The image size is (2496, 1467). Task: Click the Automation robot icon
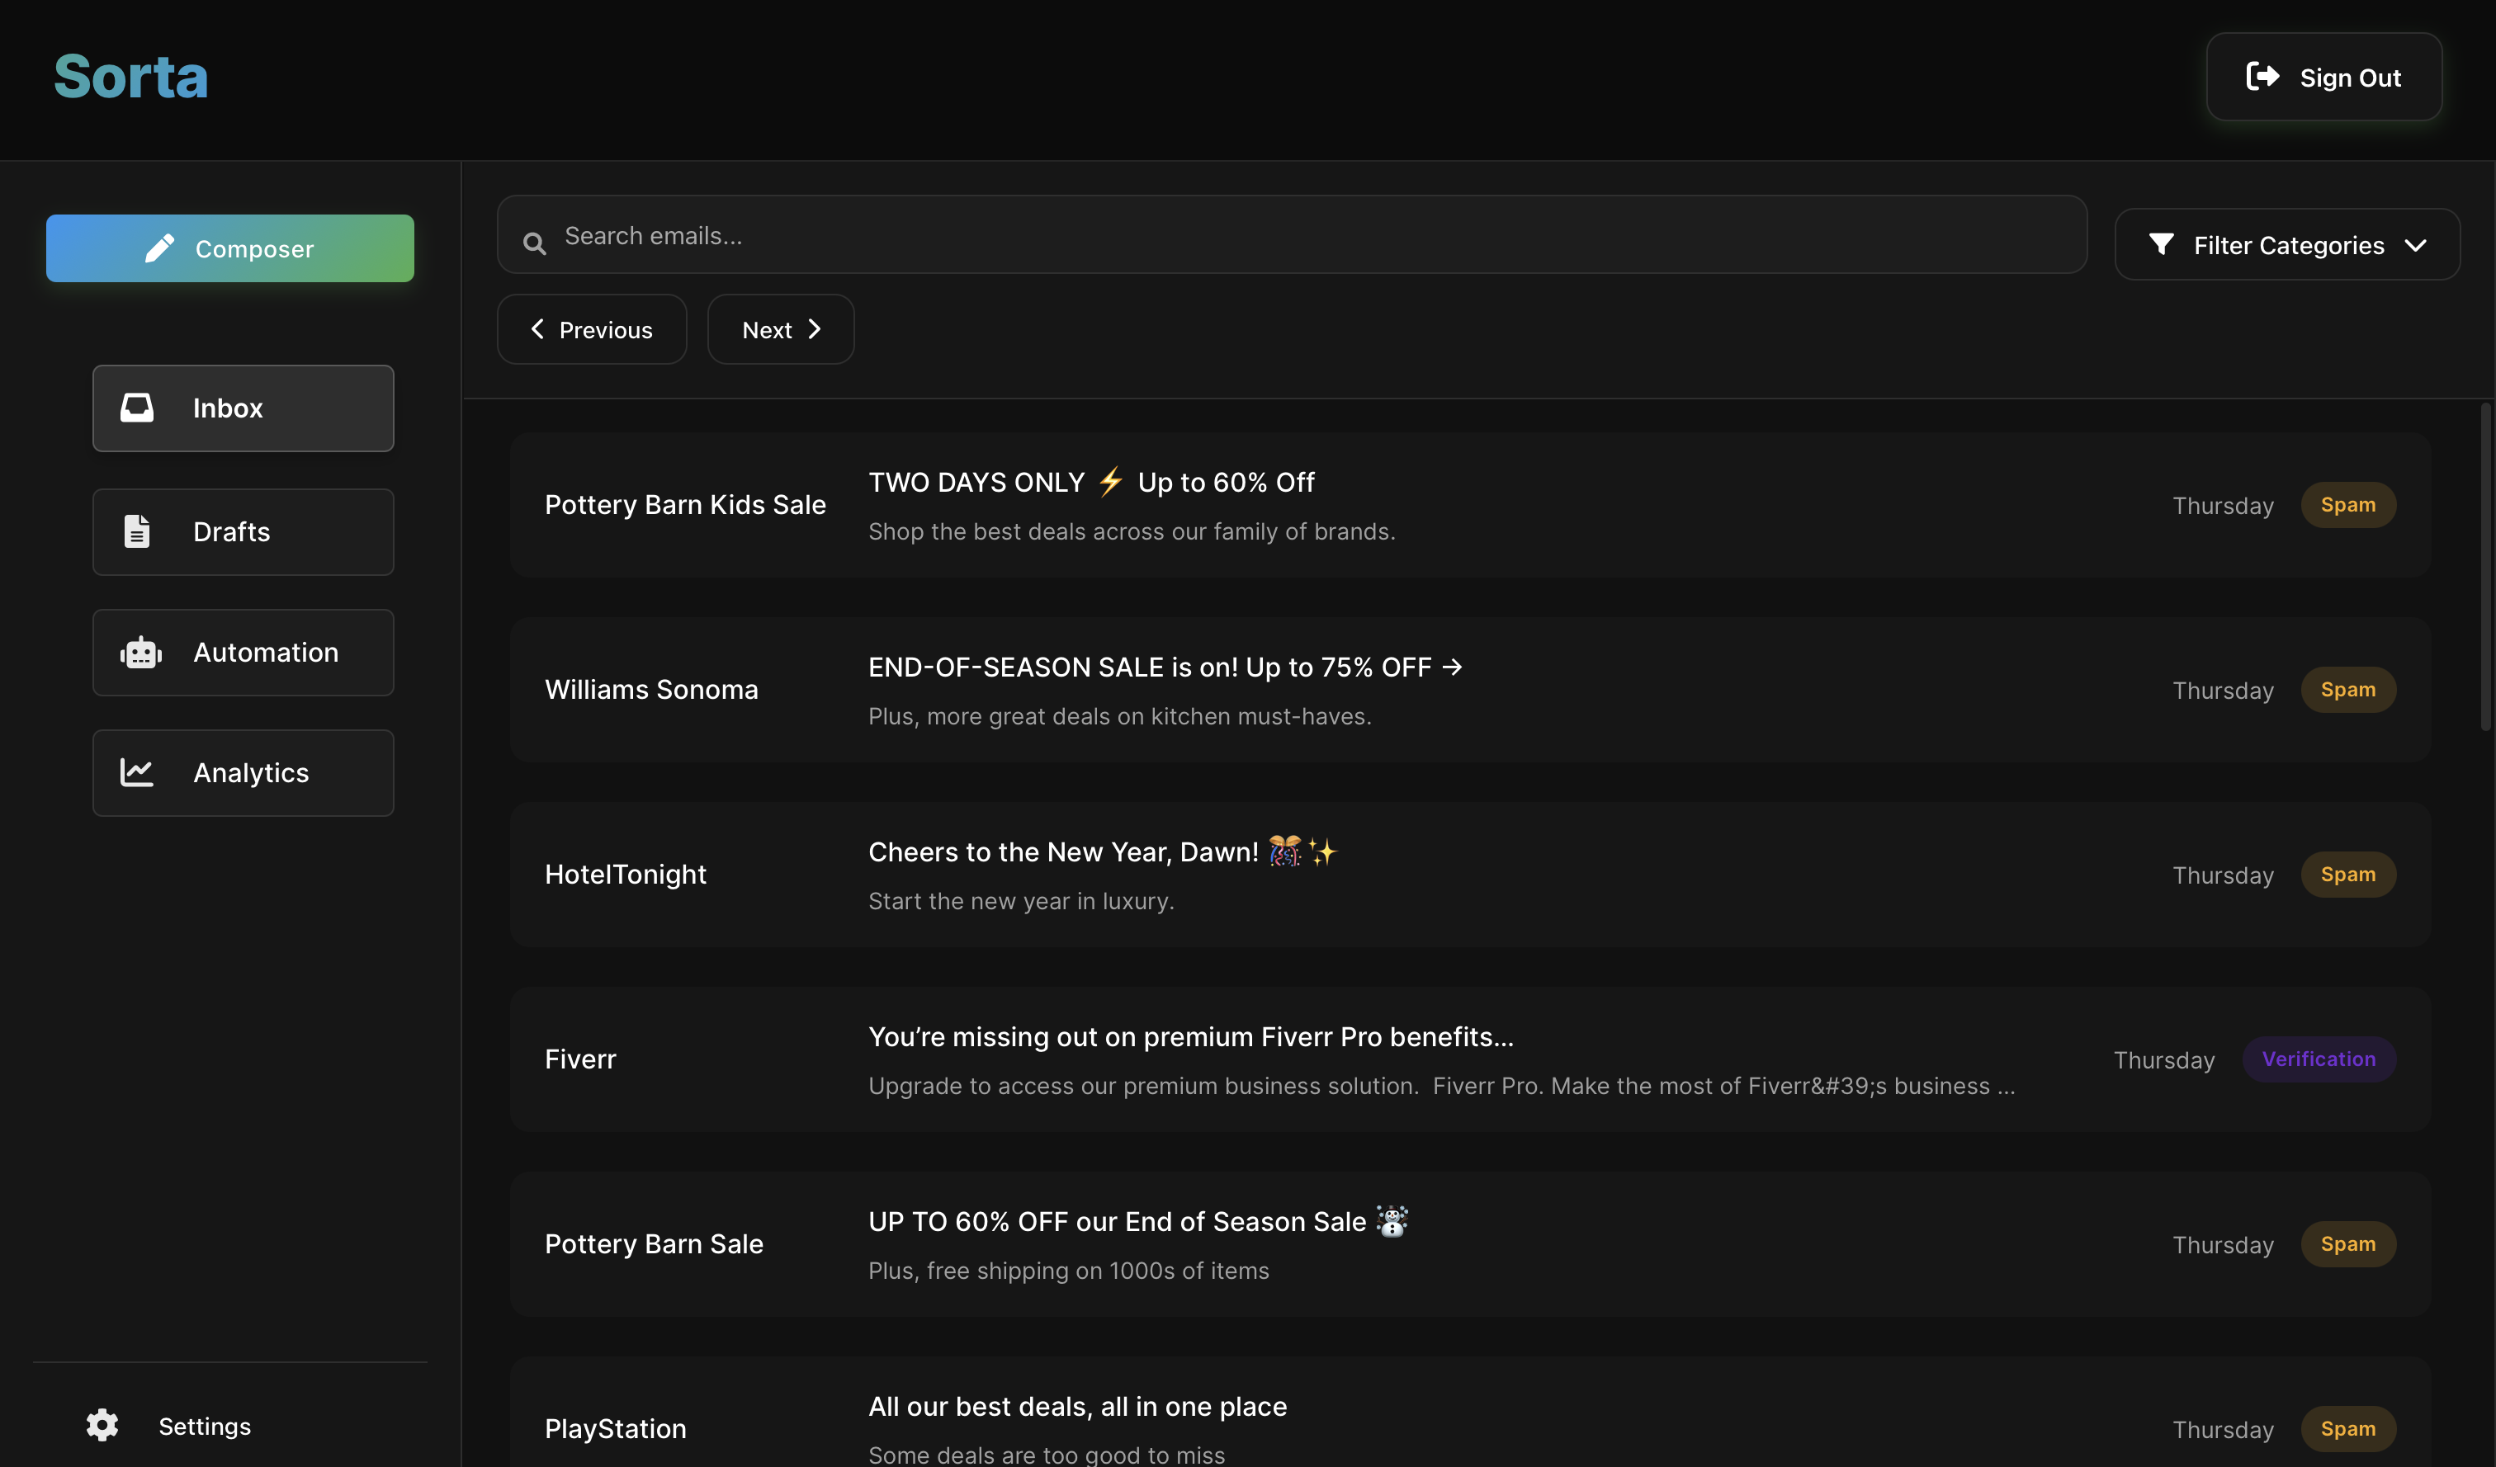[x=139, y=653]
